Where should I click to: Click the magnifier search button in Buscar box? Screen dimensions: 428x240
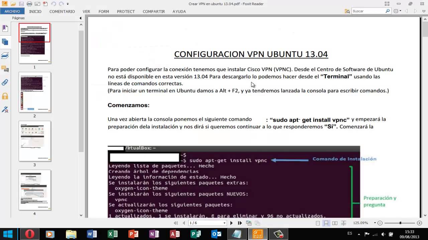point(388,11)
